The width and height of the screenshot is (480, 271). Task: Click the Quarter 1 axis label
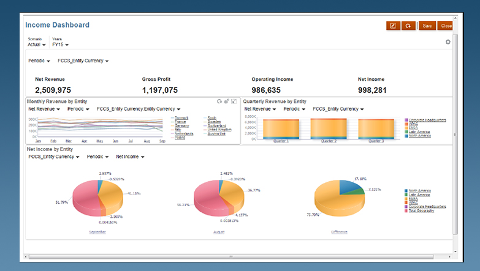click(x=280, y=141)
